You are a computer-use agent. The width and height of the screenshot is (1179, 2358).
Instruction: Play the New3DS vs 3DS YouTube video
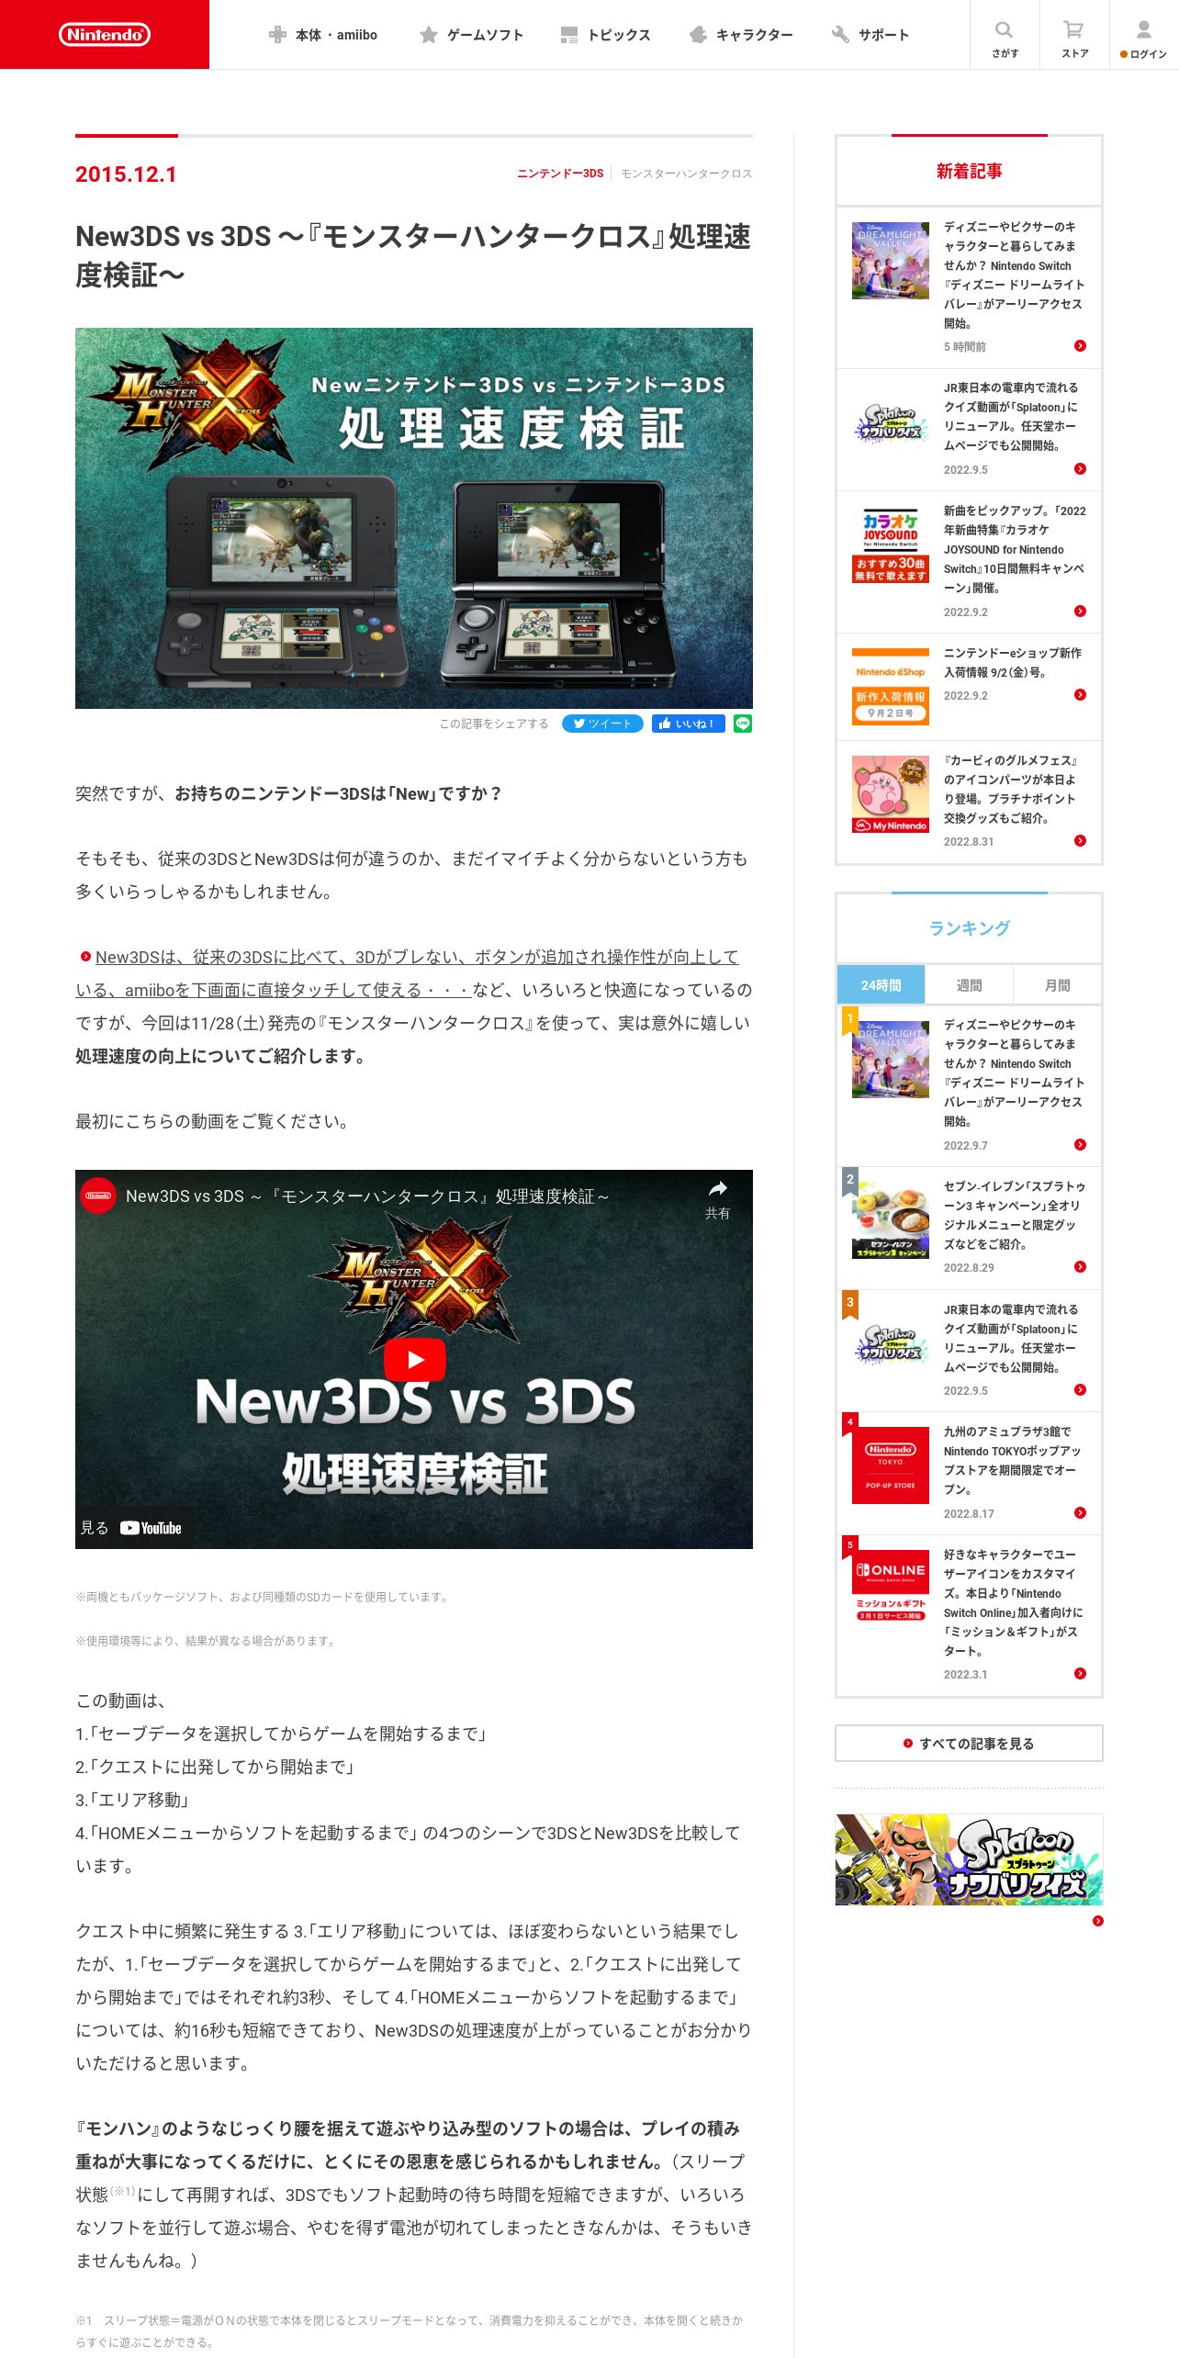point(415,1360)
